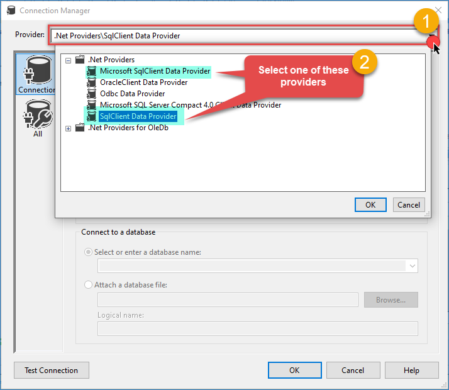Click the .Net Providers folder icon

80,60
